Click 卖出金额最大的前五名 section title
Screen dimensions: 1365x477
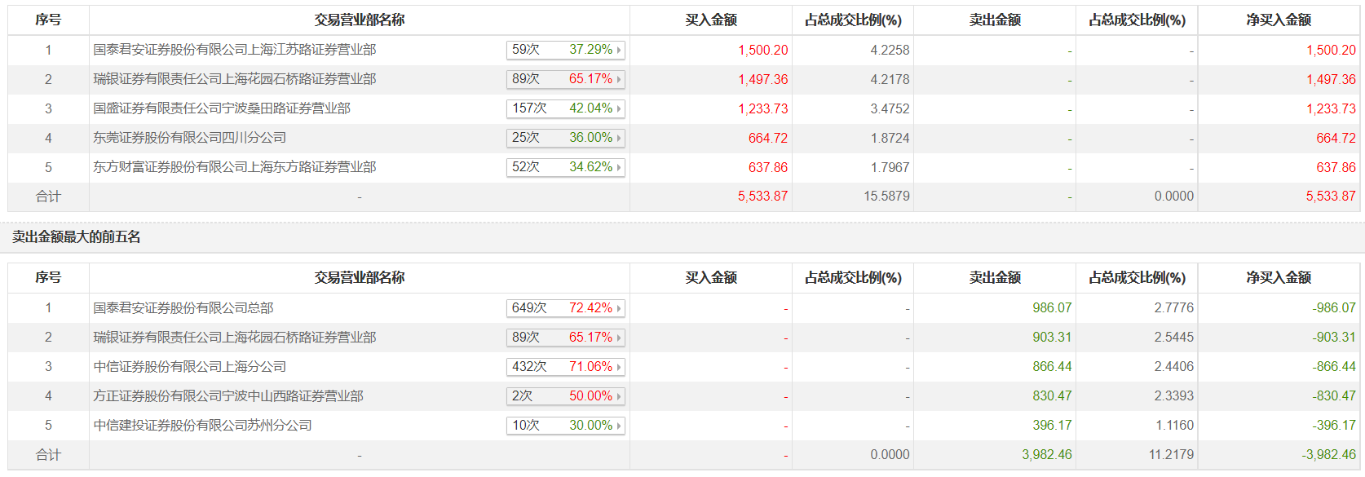pyautogui.click(x=77, y=237)
